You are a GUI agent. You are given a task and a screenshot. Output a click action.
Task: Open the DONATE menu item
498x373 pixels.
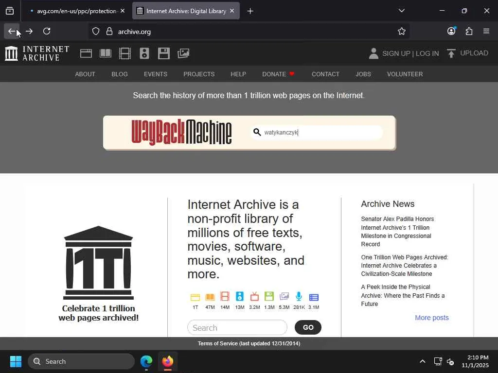278,74
